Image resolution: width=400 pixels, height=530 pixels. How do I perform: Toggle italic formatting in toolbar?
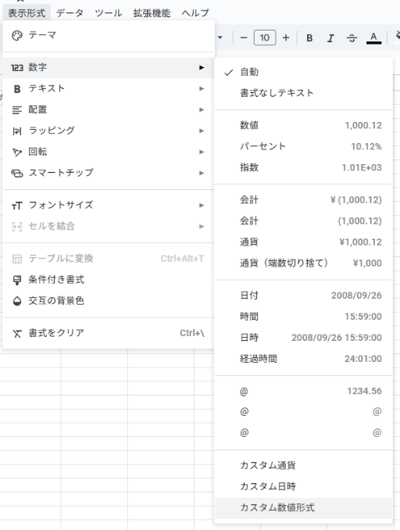pos(330,38)
